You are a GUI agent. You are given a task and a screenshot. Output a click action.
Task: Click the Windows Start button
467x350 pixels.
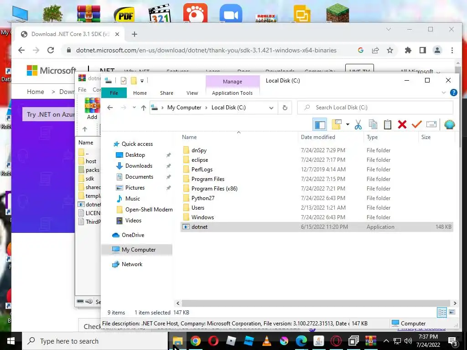(x=11, y=341)
